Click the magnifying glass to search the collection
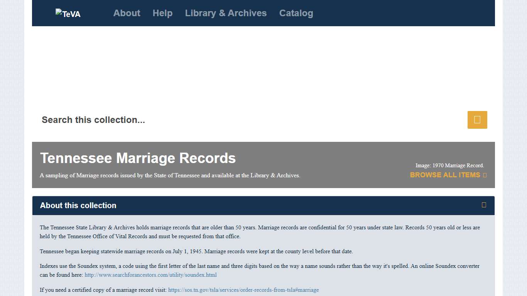Screen dimensions: 527x296 coord(477,120)
